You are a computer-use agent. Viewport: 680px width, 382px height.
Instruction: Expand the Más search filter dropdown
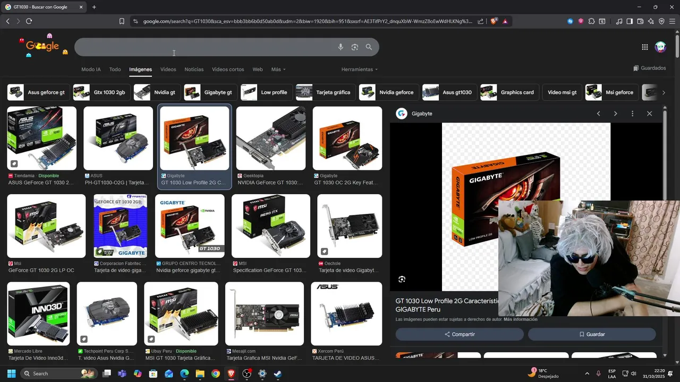coord(278,70)
